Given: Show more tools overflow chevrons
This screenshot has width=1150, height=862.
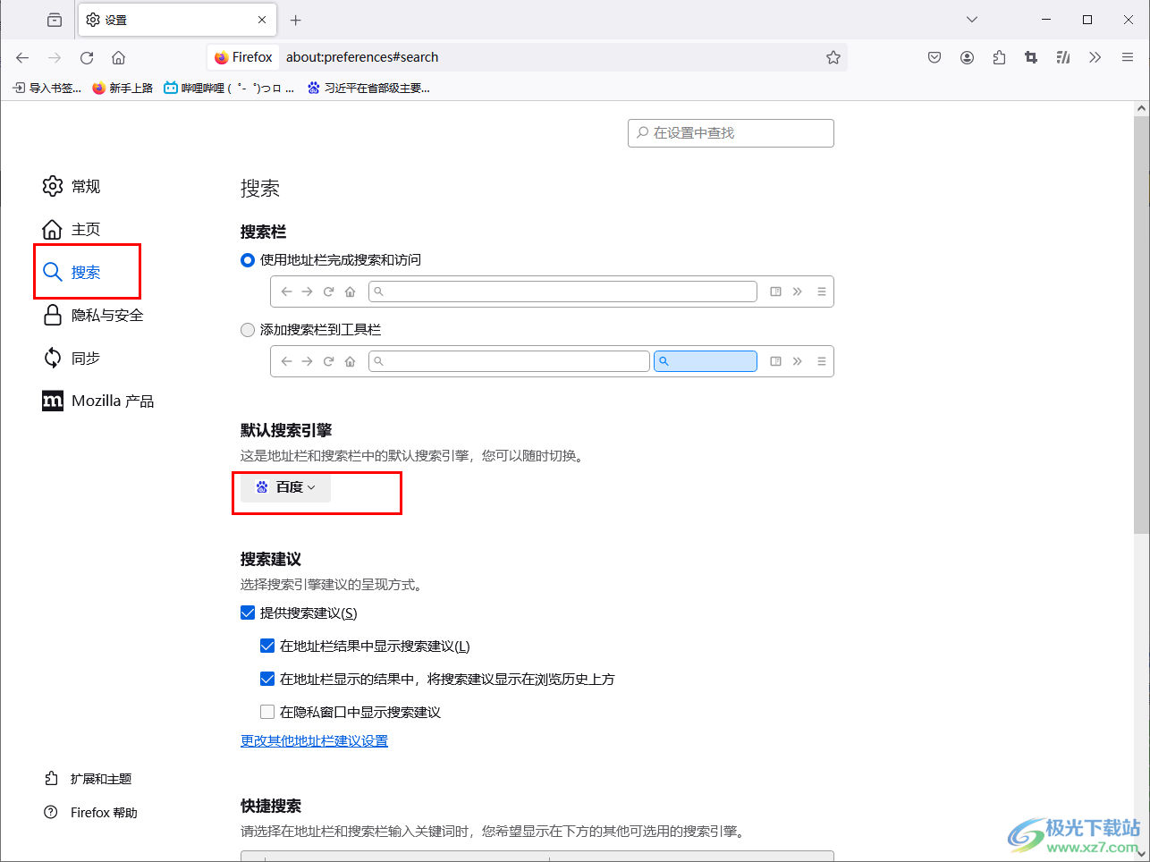Looking at the screenshot, I should coord(1095,57).
